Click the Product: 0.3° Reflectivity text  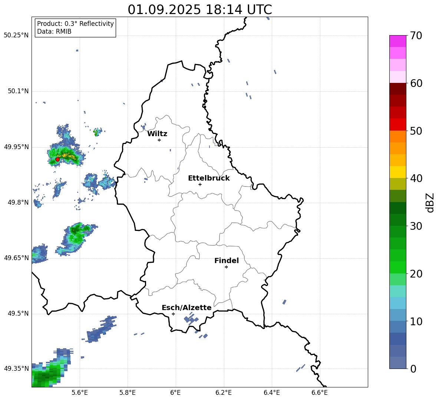pos(75,24)
